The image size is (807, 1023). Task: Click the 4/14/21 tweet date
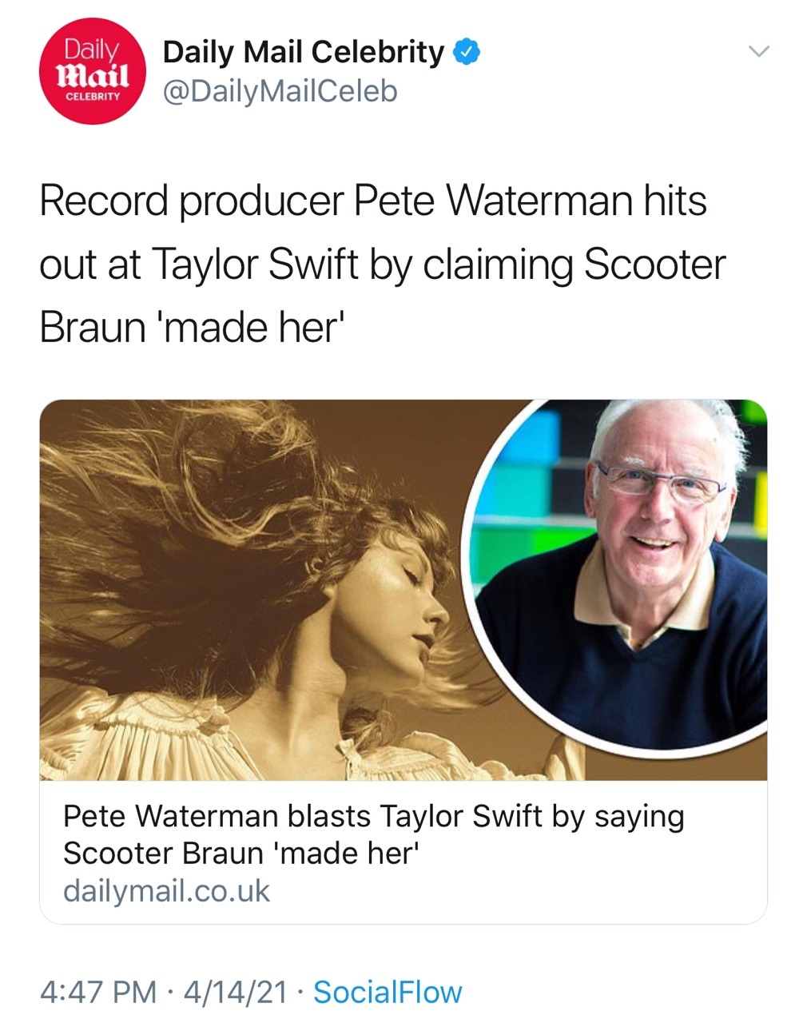click(235, 992)
